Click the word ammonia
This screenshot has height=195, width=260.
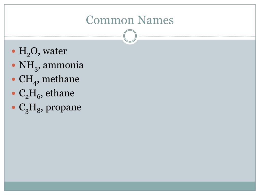click(x=63, y=65)
